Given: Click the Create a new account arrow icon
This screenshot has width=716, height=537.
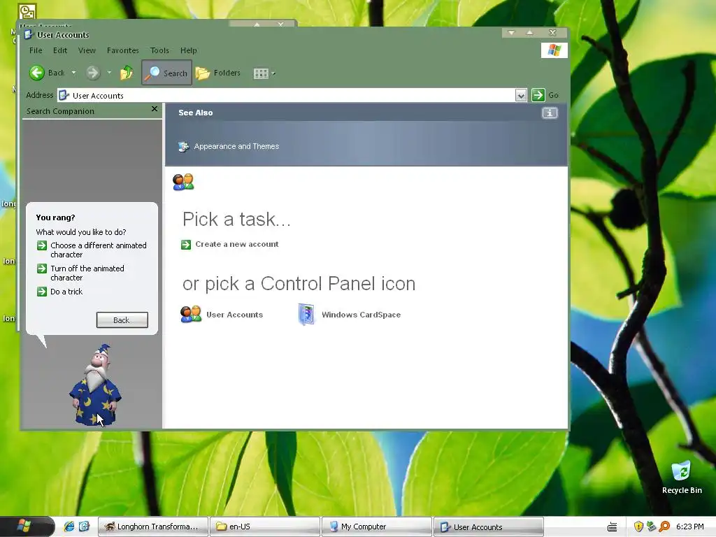Looking at the screenshot, I should [186, 245].
